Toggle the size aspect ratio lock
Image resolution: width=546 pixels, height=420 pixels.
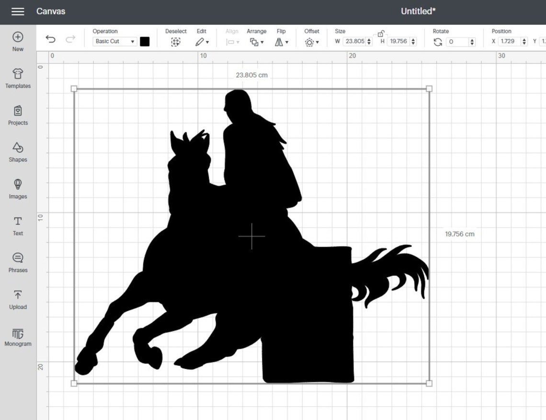[381, 34]
